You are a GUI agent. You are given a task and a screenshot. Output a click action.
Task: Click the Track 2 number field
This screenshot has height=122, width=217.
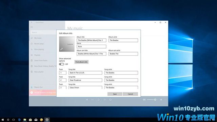62,80
